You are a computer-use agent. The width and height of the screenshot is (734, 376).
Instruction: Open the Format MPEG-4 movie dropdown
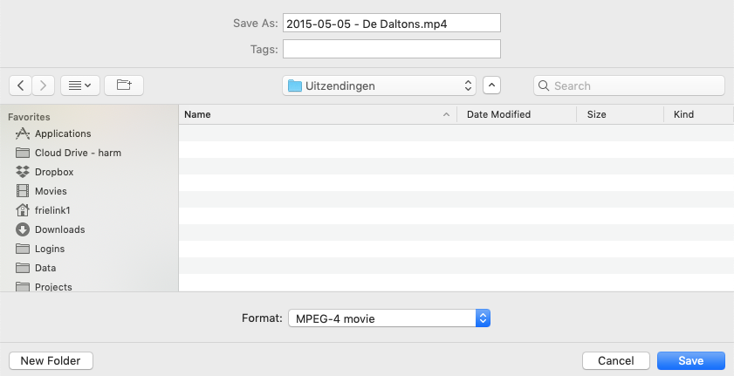pyautogui.click(x=389, y=318)
